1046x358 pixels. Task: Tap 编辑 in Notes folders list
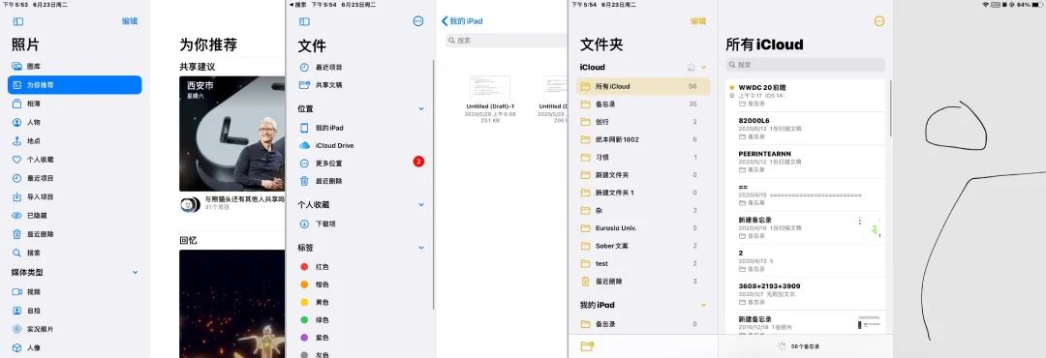click(x=697, y=21)
